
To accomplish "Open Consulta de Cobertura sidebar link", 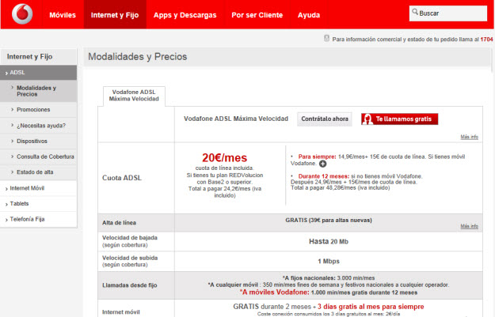I will pos(46,157).
